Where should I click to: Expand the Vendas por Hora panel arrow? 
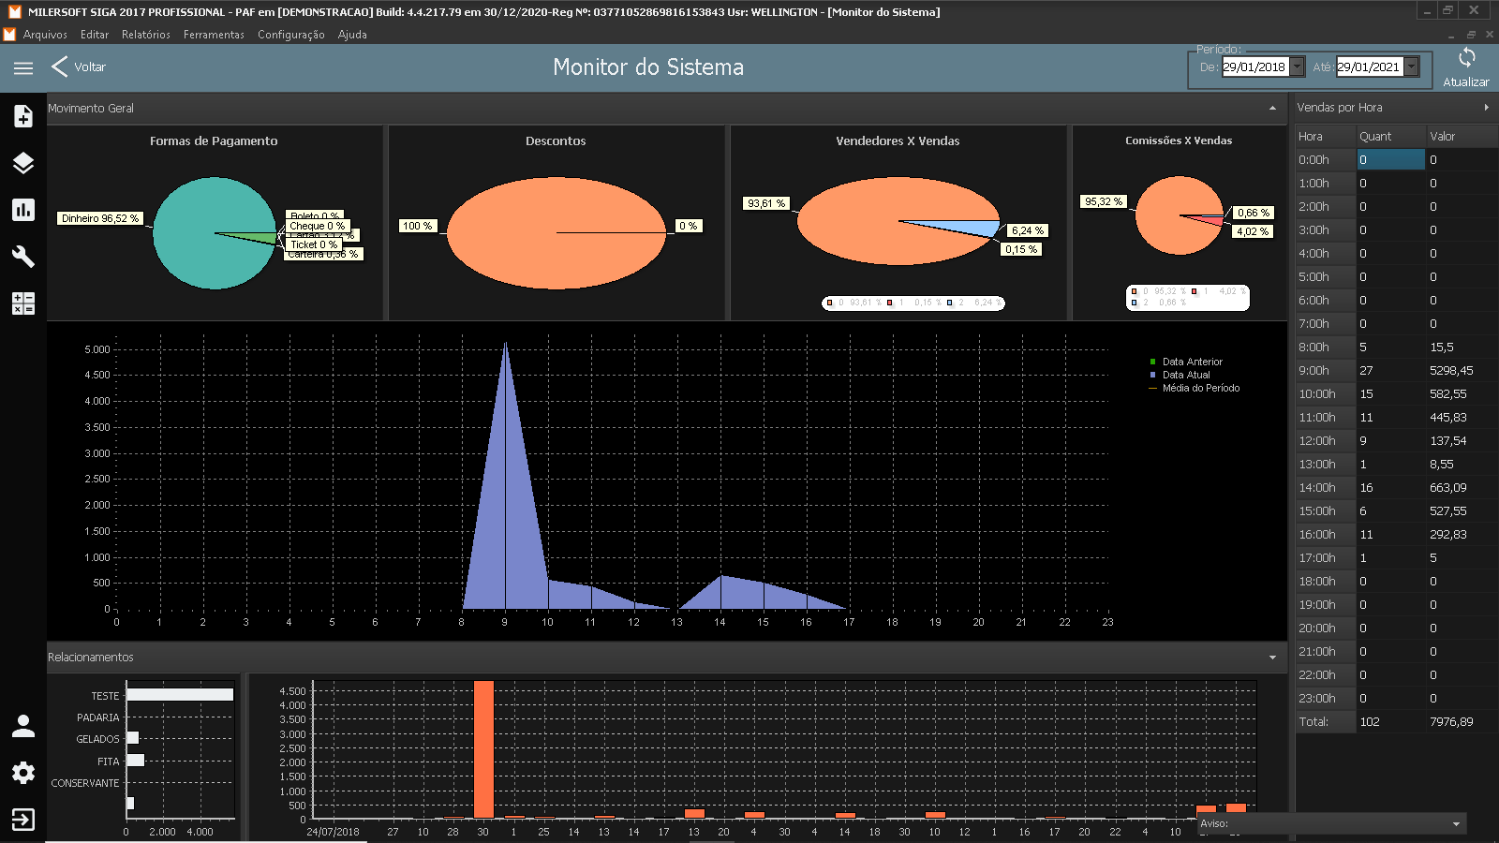[1486, 108]
